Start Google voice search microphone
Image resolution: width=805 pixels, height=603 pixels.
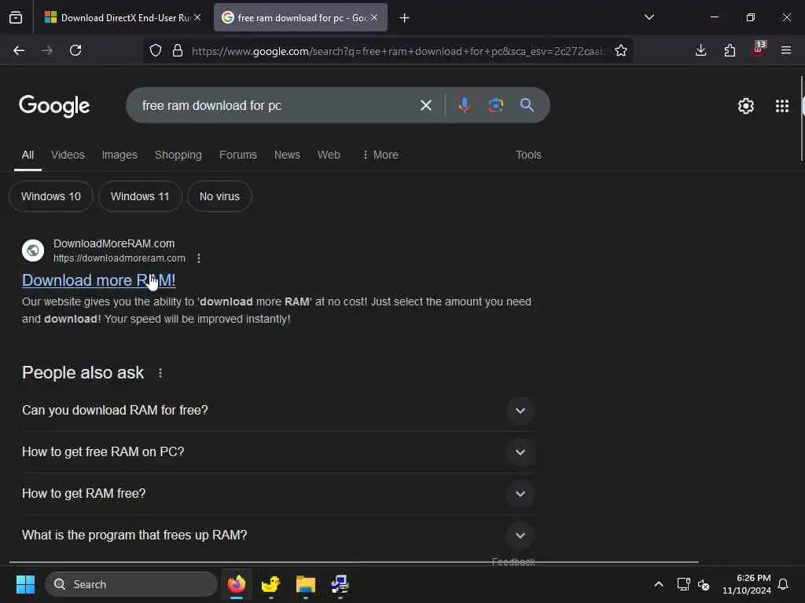(464, 105)
